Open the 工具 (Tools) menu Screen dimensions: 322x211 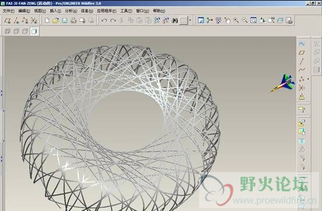[126, 11]
